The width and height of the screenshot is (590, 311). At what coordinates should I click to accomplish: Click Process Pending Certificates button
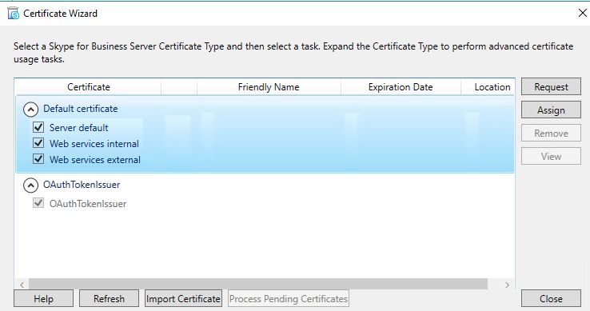click(289, 298)
